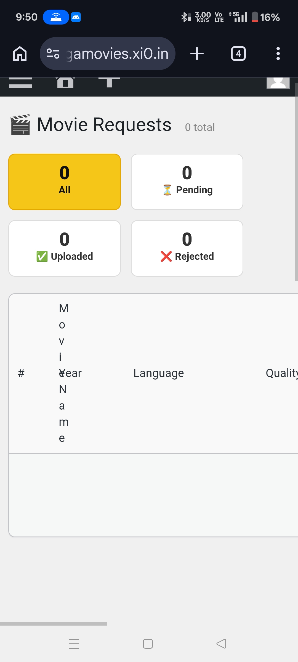
Task: Open the browser three-dot menu
Action: [278, 54]
